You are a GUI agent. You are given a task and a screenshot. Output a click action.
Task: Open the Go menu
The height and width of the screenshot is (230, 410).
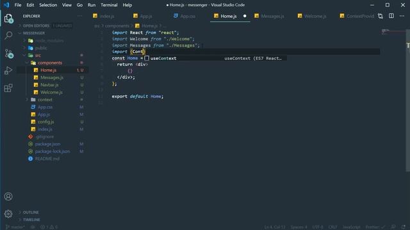[x=79, y=5]
